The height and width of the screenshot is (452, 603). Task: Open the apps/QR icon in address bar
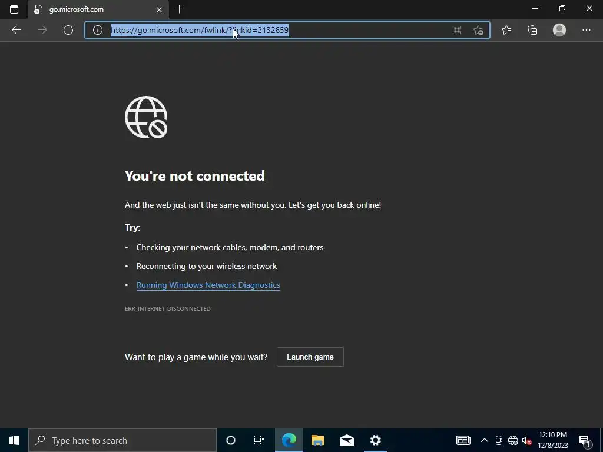click(x=457, y=30)
